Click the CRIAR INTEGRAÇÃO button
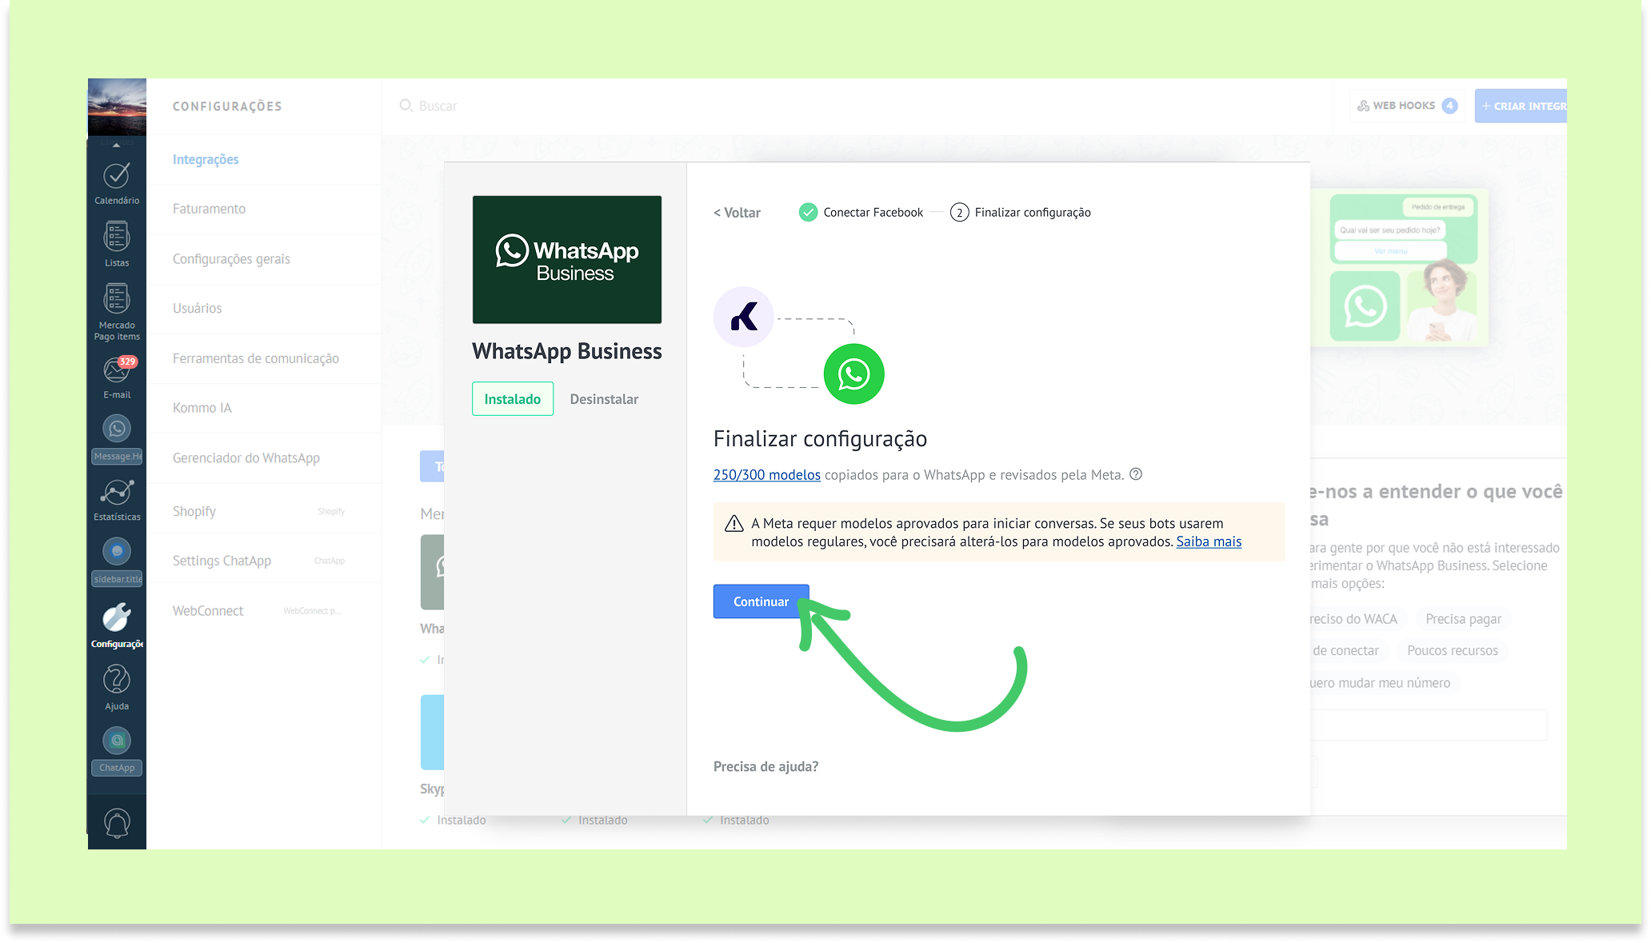The width and height of the screenshot is (1651, 943). tap(1521, 106)
